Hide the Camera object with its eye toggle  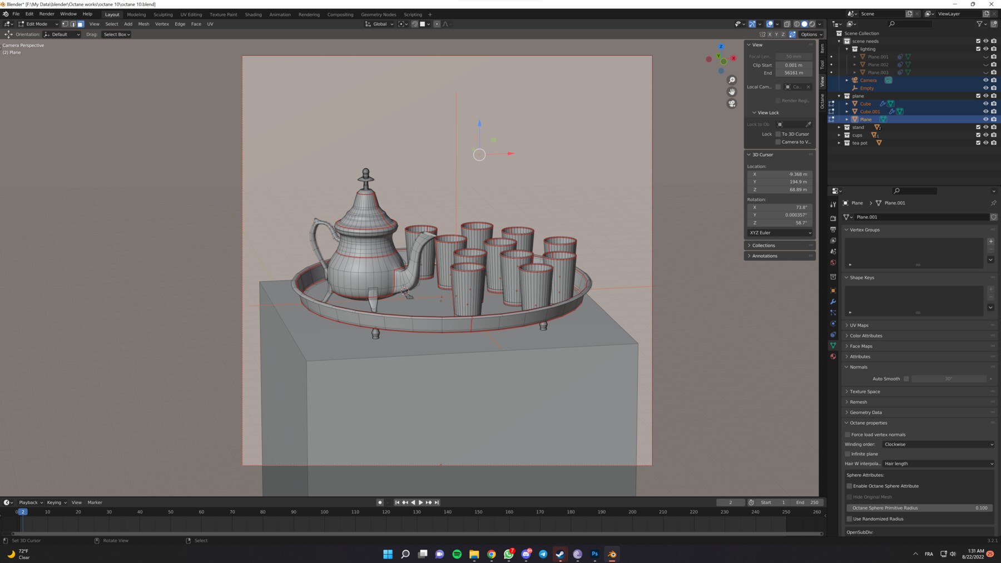pyautogui.click(x=985, y=80)
